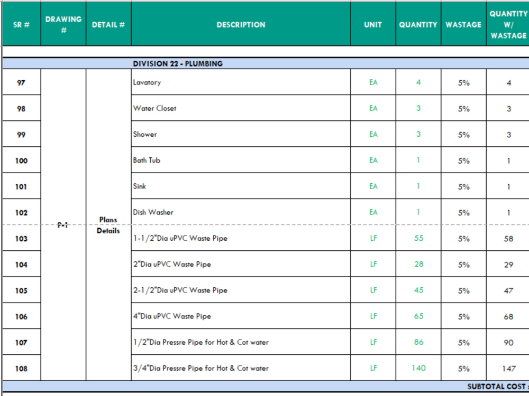Click the Shower description cell
The image size is (529, 396).
pyautogui.click(x=241, y=134)
